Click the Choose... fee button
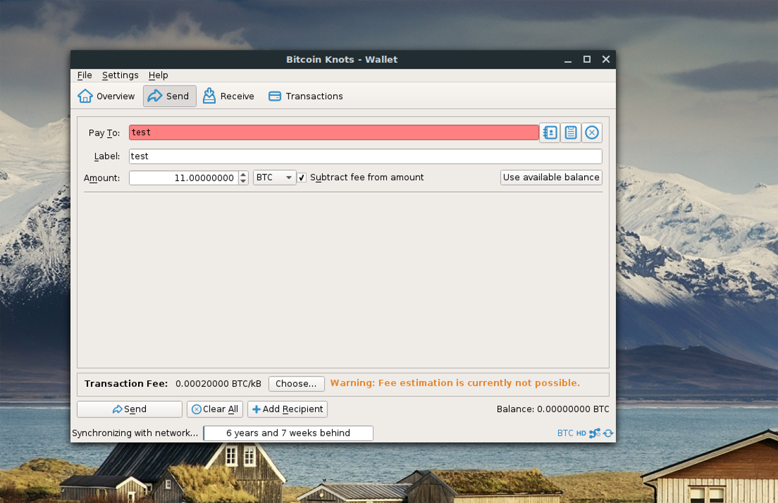This screenshot has width=778, height=503. pyautogui.click(x=296, y=384)
